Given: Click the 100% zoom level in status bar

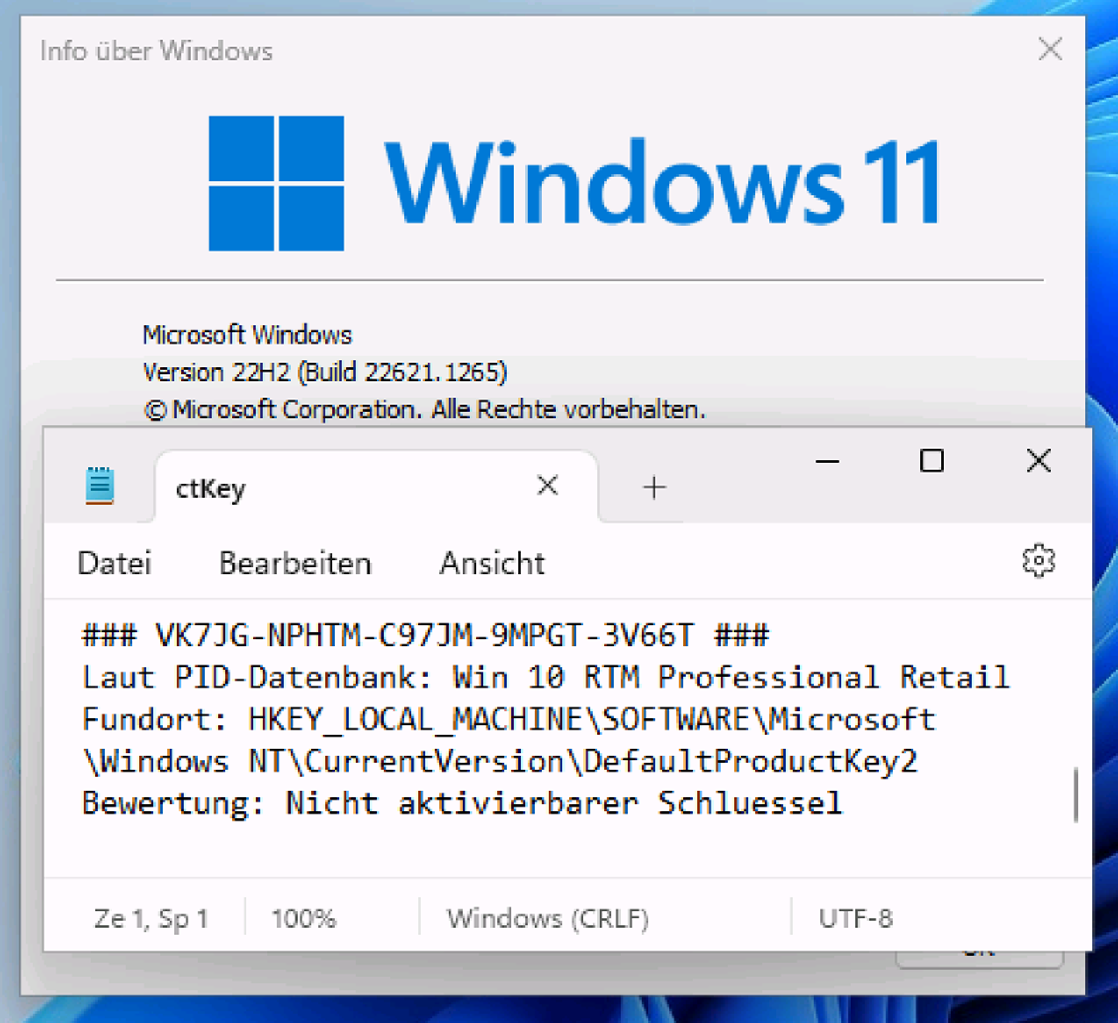Looking at the screenshot, I should (304, 918).
